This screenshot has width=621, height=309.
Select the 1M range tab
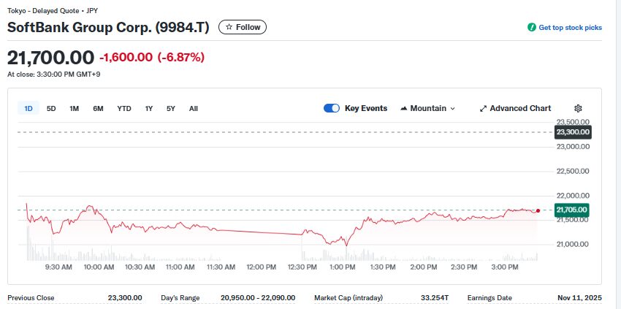[x=74, y=108]
